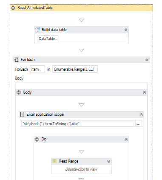Click insertion arrow above For Each
162x180 pixels.
[81, 51]
